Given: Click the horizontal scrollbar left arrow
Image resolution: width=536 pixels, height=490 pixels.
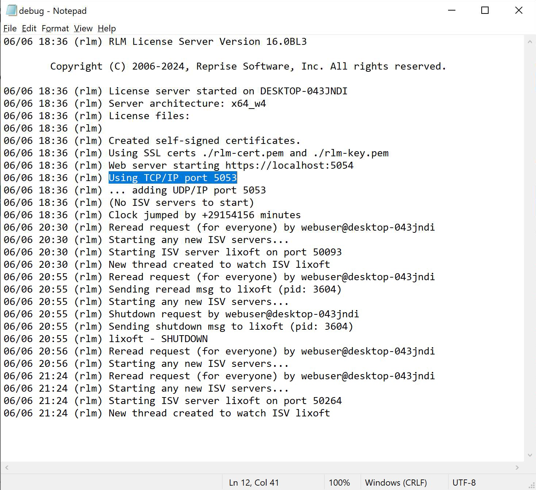Looking at the screenshot, I should (x=7, y=467).
